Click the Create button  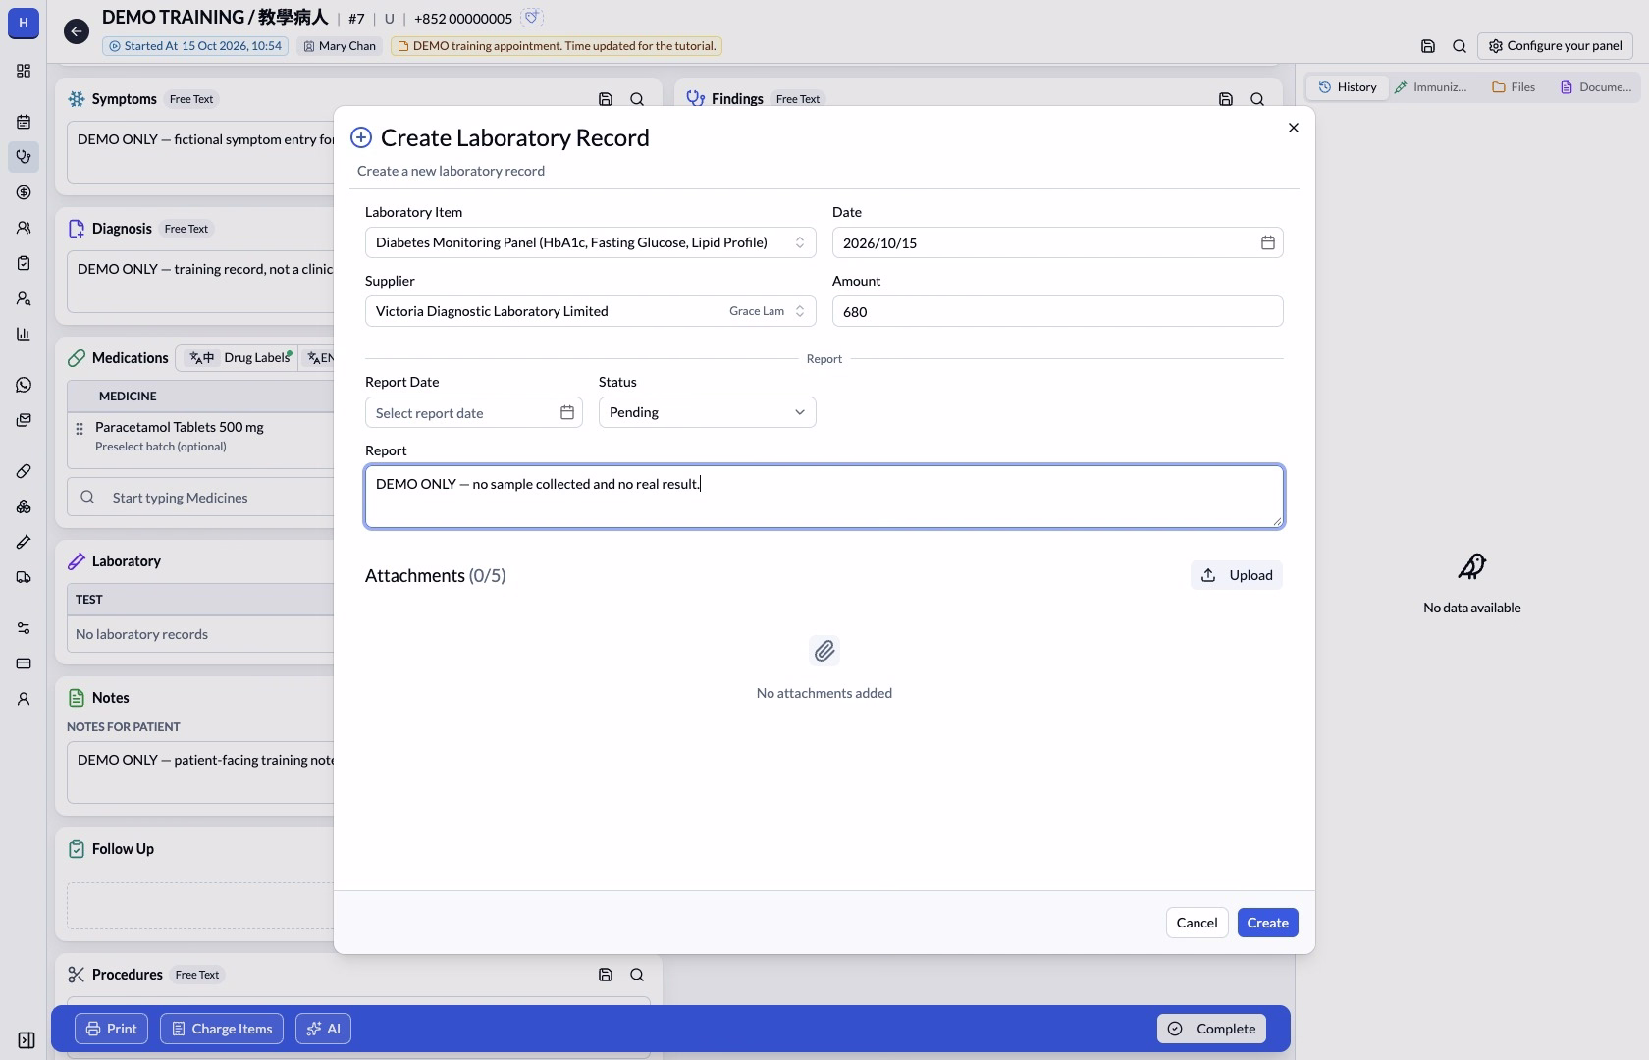tap(1267, 923)
